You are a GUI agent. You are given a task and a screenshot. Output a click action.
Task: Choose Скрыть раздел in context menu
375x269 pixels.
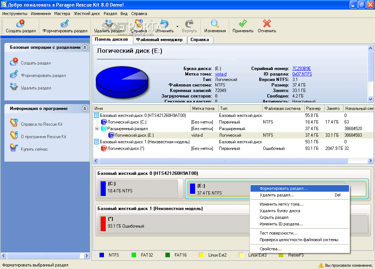coord(300,217)
